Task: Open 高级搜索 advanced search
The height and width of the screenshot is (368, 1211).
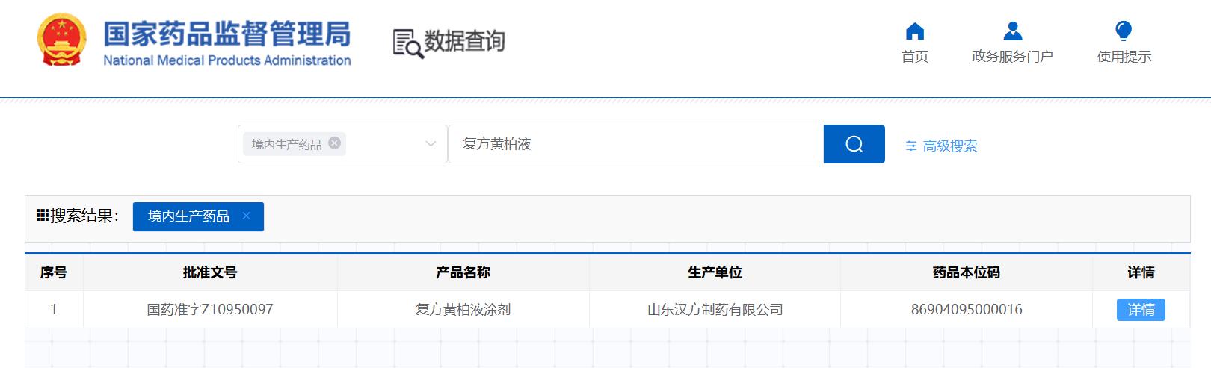Action: pyautogui.click(x=949, y=146)
